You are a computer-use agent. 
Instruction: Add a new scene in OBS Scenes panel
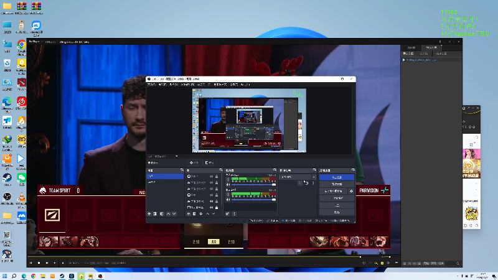[149, 213]
